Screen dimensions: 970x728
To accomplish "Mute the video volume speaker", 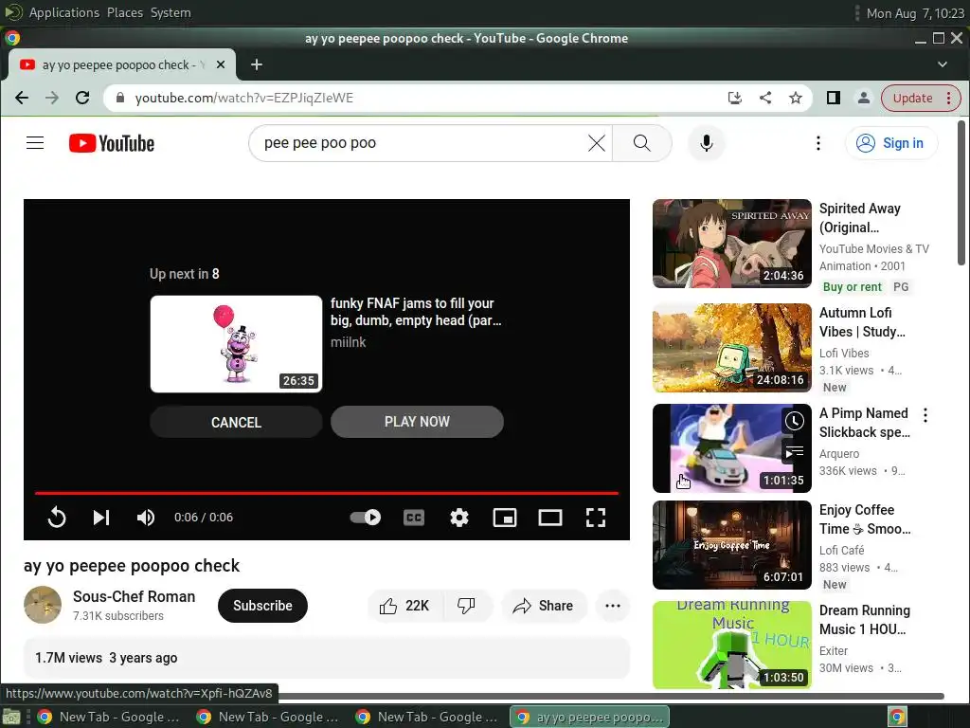I will (146, 518).
